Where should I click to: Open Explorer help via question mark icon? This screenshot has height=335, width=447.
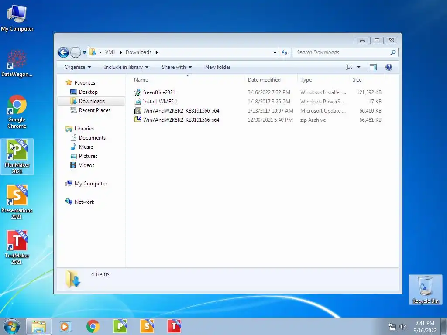(x=389, y=67)
